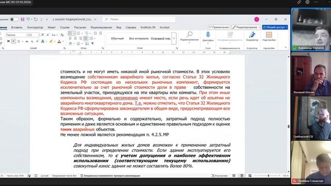Decrease paragraph indent
Viewport: 331px width, 186px height.
pyautogui.click(x=95, y=33)
